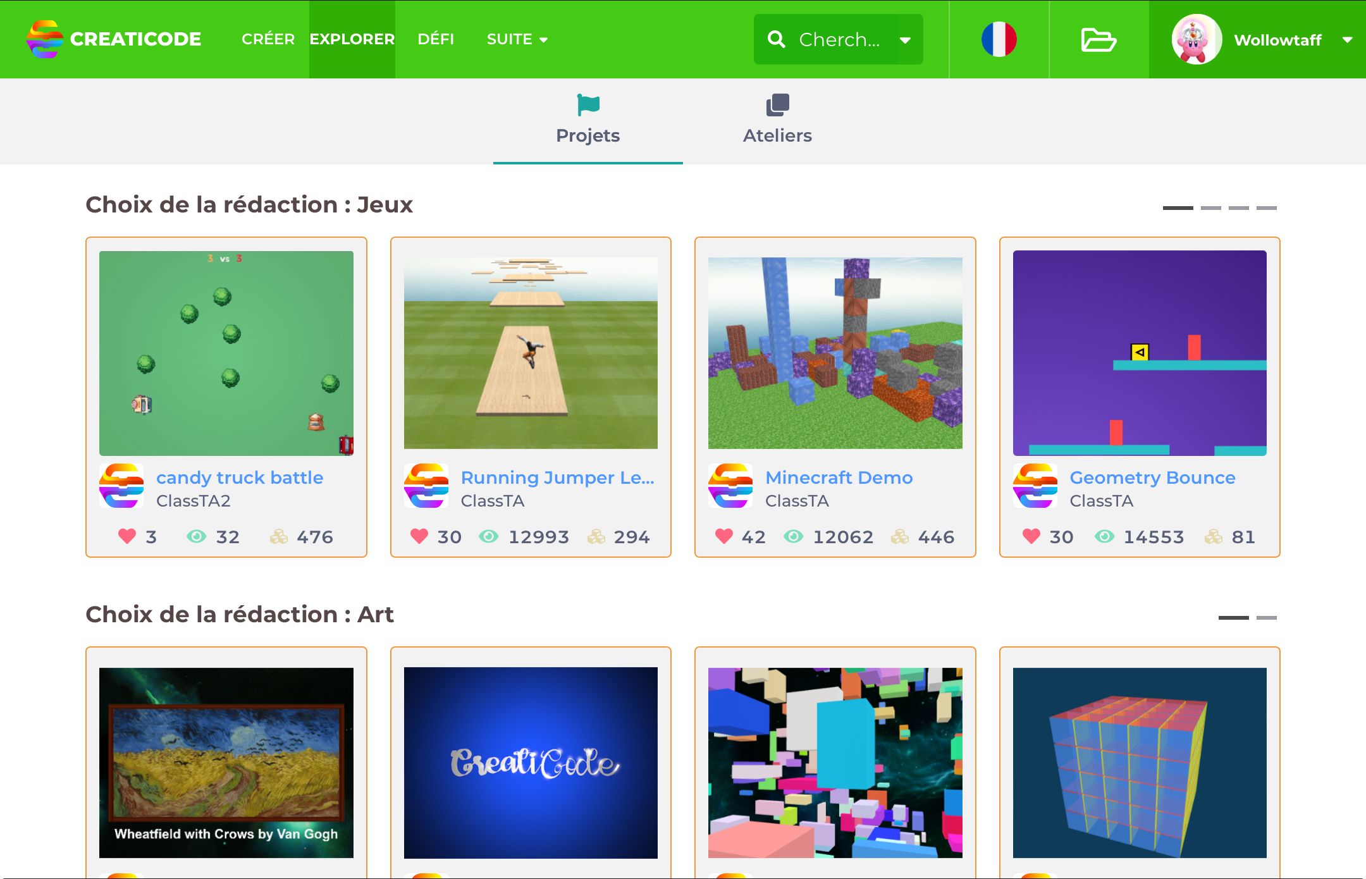Click the heart icon on Minecraft Demo
Screen dimensions: 1366x879
pyautogui.click(x=724, y=536)
